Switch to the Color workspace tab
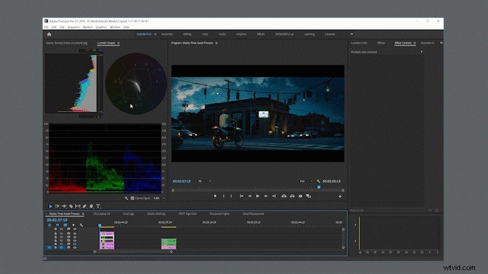The height and width of the screenshot is (274, 488). (205, 34)
